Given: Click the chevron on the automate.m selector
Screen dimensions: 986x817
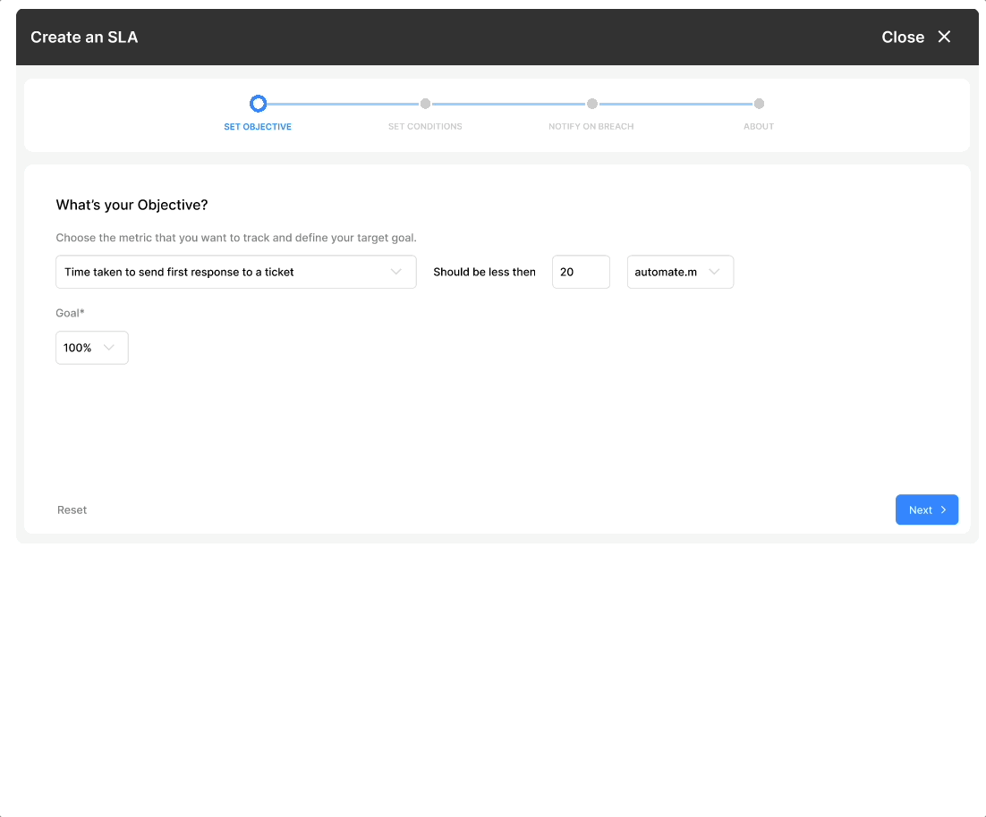Looking at the screenshot, I should pos(715,272).
